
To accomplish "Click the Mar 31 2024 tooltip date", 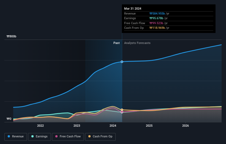I will [133, 9].
